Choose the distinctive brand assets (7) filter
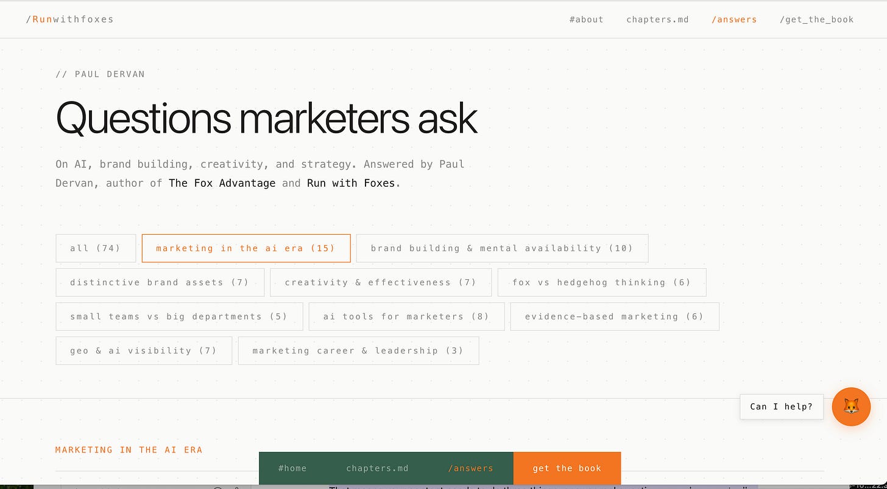The height and width of the screenshot is (489, 887). click(x=160, y=282)
